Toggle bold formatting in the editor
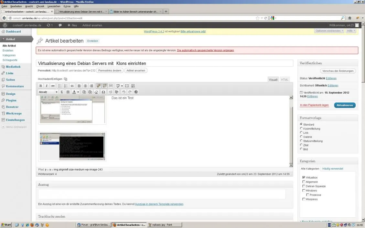Screen dimensions: 365x228 tap(40, 86)
